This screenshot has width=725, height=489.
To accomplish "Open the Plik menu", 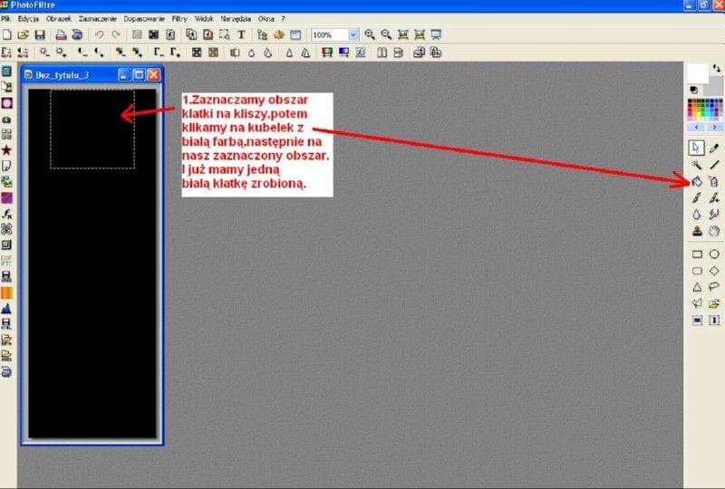I will (6, 19).
